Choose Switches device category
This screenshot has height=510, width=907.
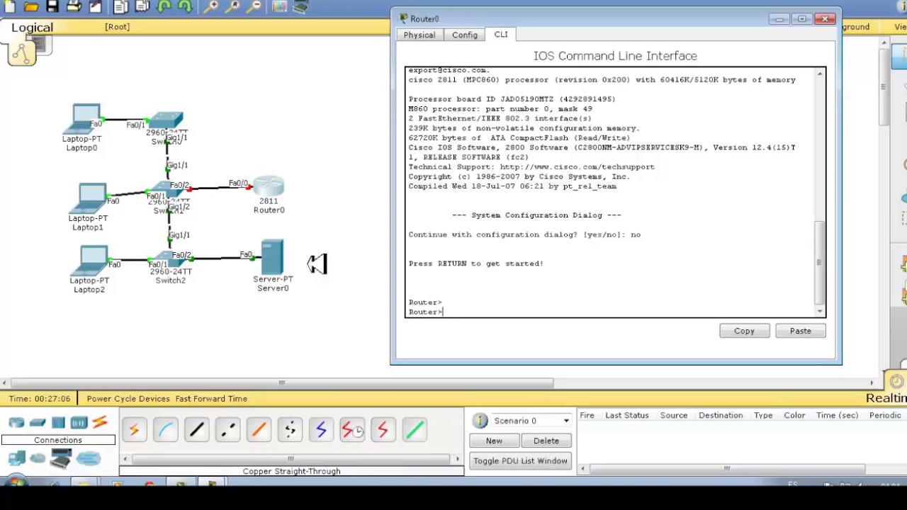tap(38, 423)
